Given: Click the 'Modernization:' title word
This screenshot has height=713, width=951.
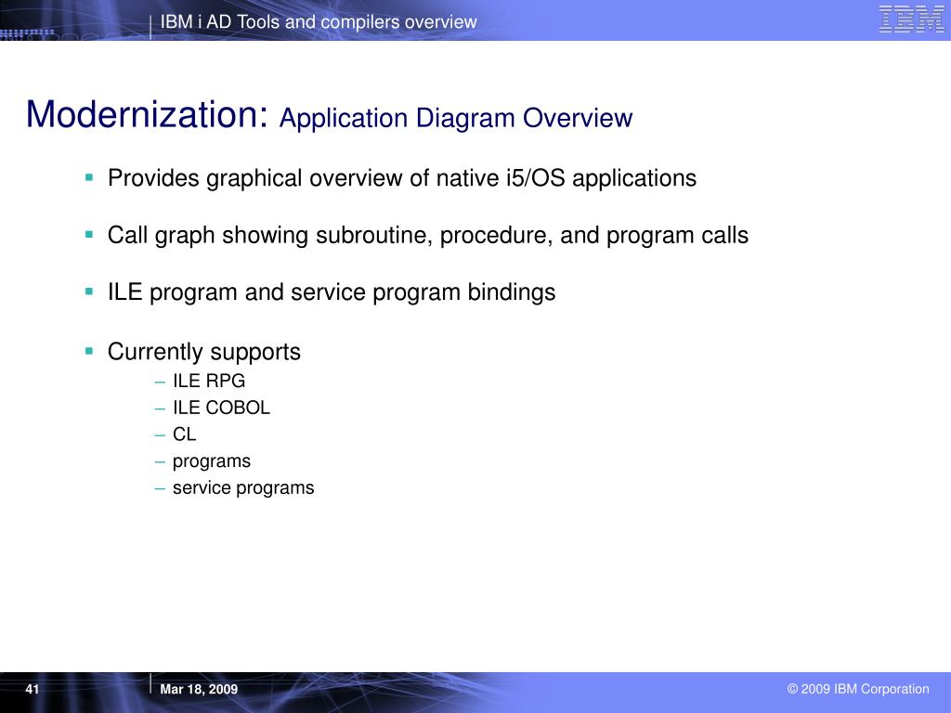Looking at the screenshot, I should click(x=147, y=114).
